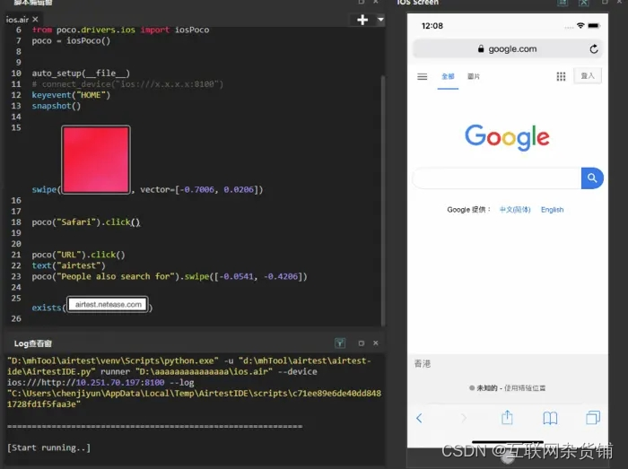Click the 使用精確位置 location link
This screenshot has height=469, width=628.
(525, 387)
